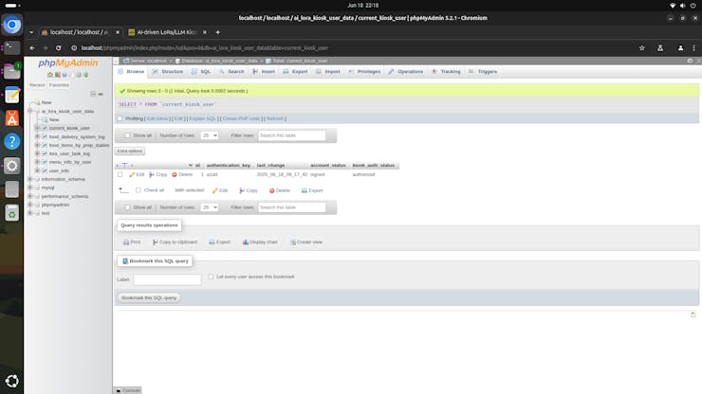Reload the page with browser refresh

coord(58,48)
